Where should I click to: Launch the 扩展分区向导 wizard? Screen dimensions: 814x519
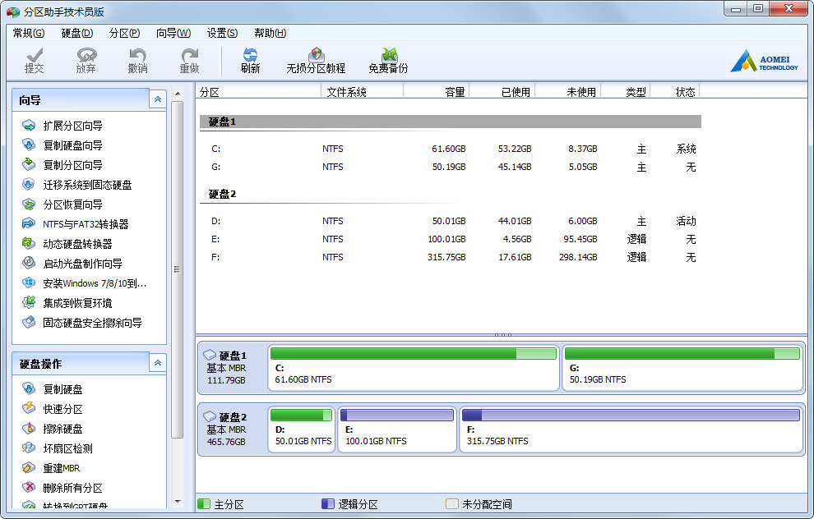point(72,126)
